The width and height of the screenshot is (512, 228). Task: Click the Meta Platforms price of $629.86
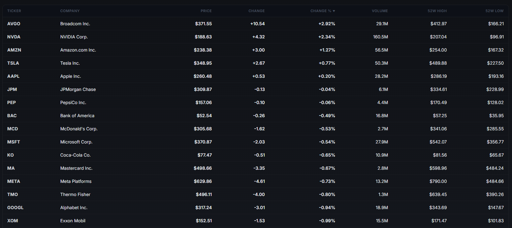203,182
